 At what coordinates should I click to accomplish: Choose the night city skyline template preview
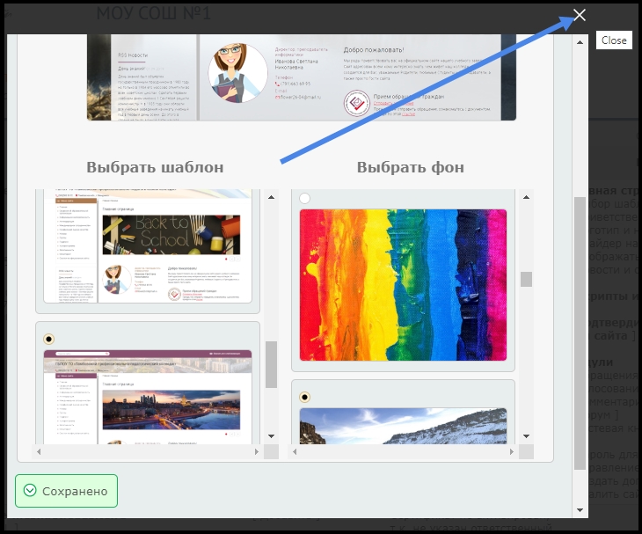tap(148, 396)
